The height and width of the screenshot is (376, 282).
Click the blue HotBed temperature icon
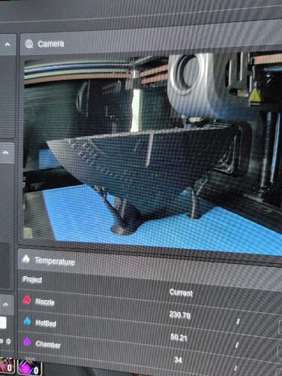point(27,321)
